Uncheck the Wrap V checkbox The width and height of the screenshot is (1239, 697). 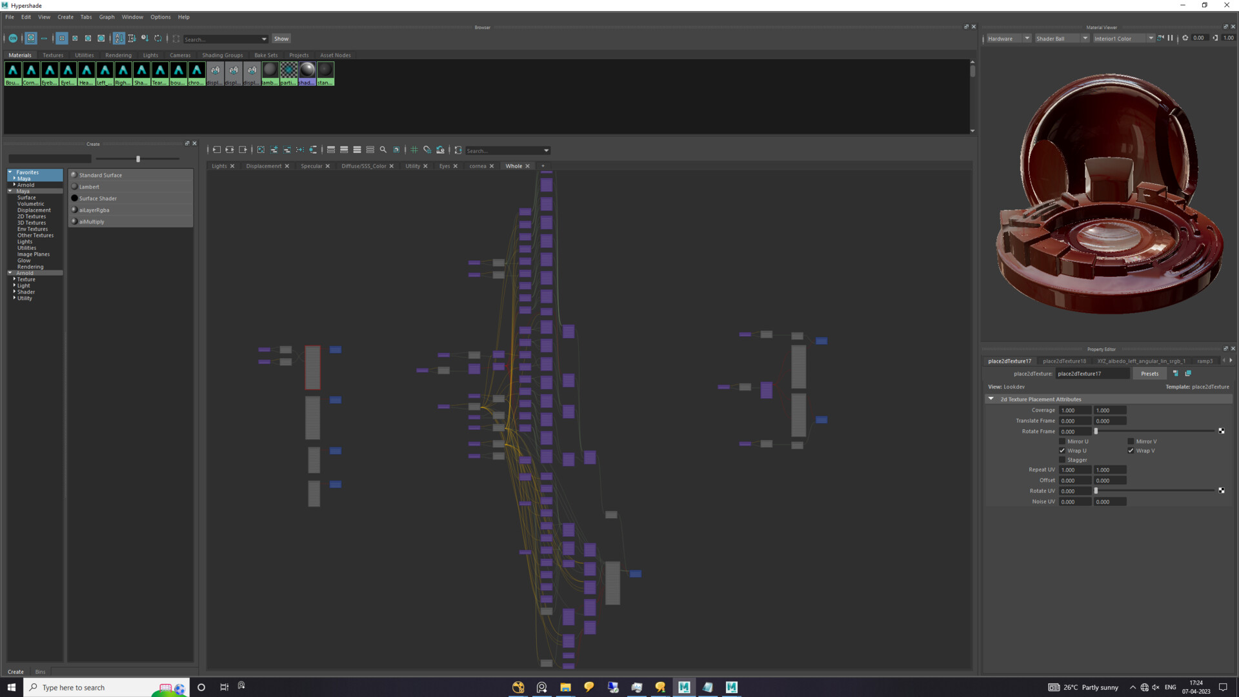point(1131,450)
